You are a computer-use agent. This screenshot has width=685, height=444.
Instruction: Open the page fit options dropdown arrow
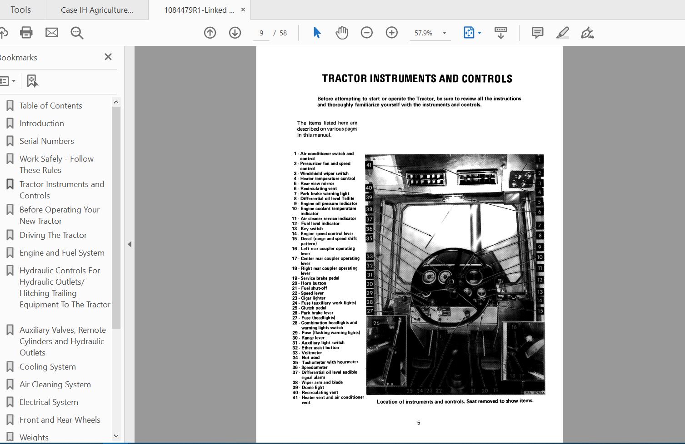click(x=480, y=33)
